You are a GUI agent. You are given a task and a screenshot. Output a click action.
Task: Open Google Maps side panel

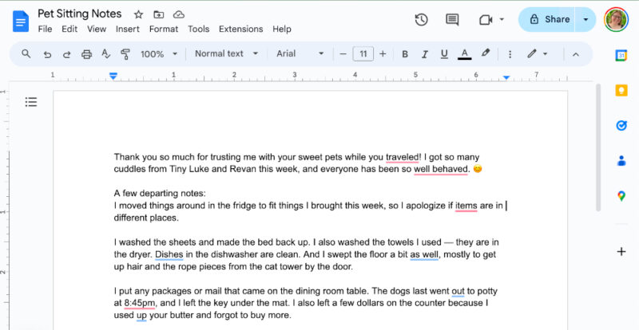[621, 196]
